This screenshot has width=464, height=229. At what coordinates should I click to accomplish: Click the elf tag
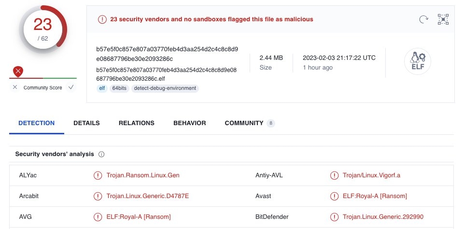[102, 88]
